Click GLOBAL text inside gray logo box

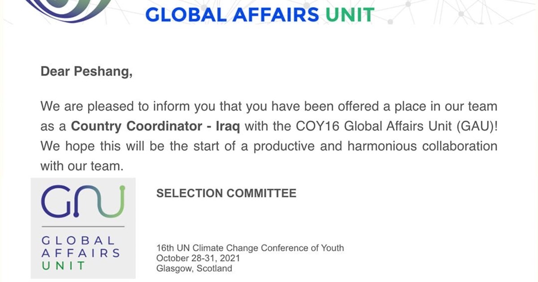[x=78, y=241]
